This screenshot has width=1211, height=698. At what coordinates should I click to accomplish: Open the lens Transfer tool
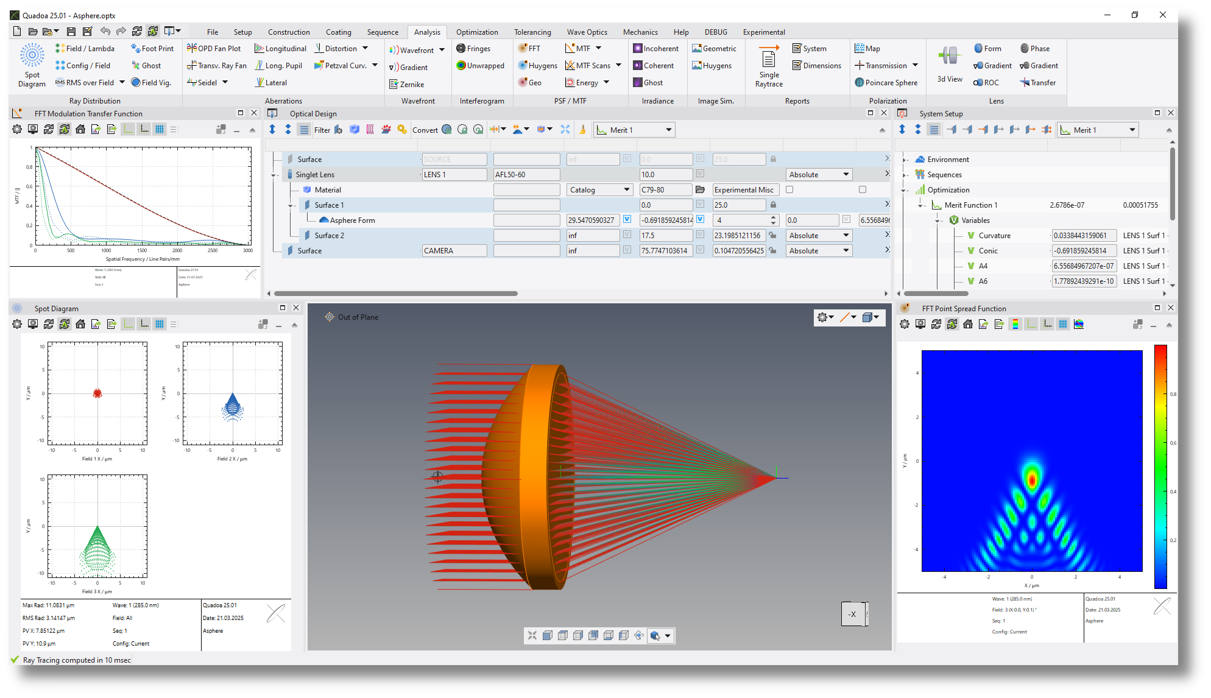click(x=1038, y=82)
